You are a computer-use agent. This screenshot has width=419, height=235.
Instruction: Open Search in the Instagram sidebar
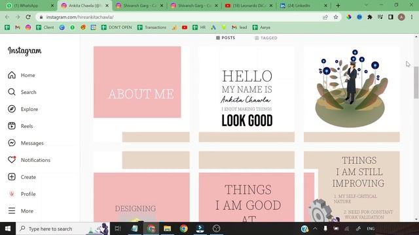[22, 92]
